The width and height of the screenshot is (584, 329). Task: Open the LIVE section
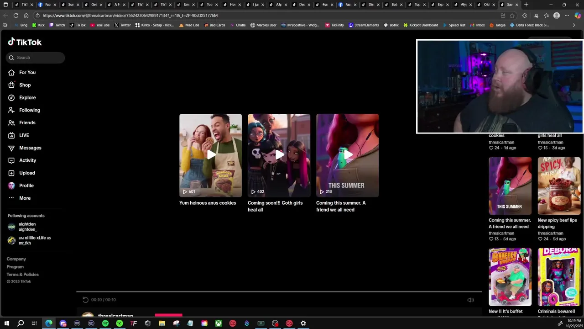coord(19,135)
